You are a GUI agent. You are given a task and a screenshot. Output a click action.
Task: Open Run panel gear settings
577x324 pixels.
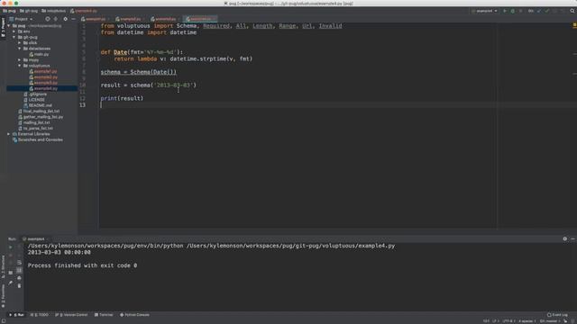pos(565,238)
